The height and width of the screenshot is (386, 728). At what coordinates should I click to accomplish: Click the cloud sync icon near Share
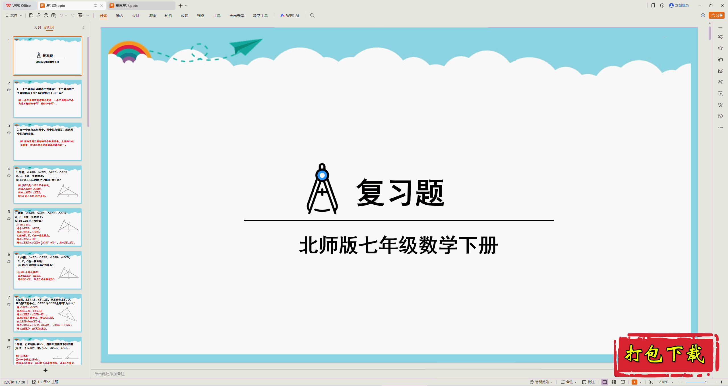[x=703, y=15]
